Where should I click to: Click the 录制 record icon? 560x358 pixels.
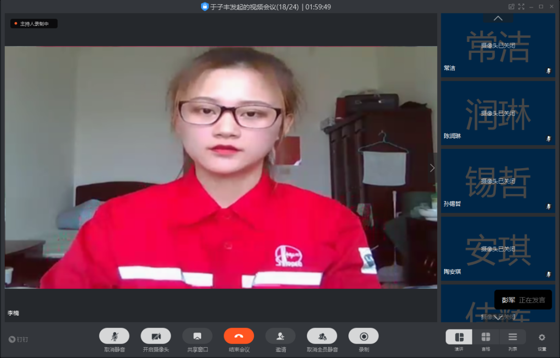point(363,336)
